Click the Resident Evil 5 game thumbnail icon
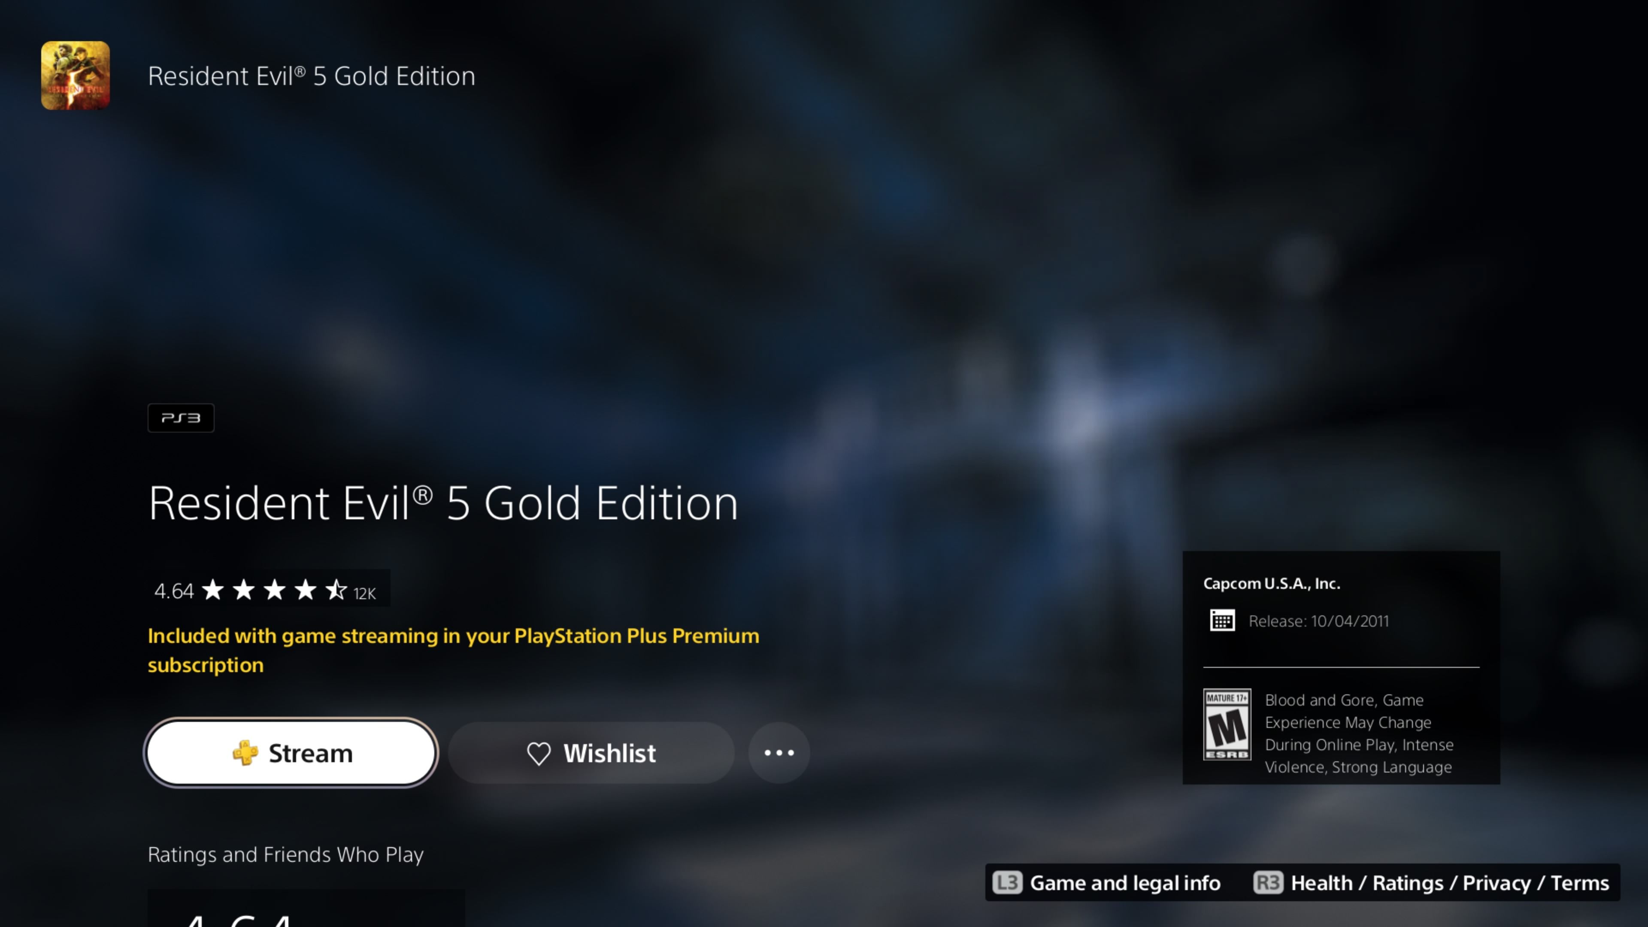 [x=75, y=75]
